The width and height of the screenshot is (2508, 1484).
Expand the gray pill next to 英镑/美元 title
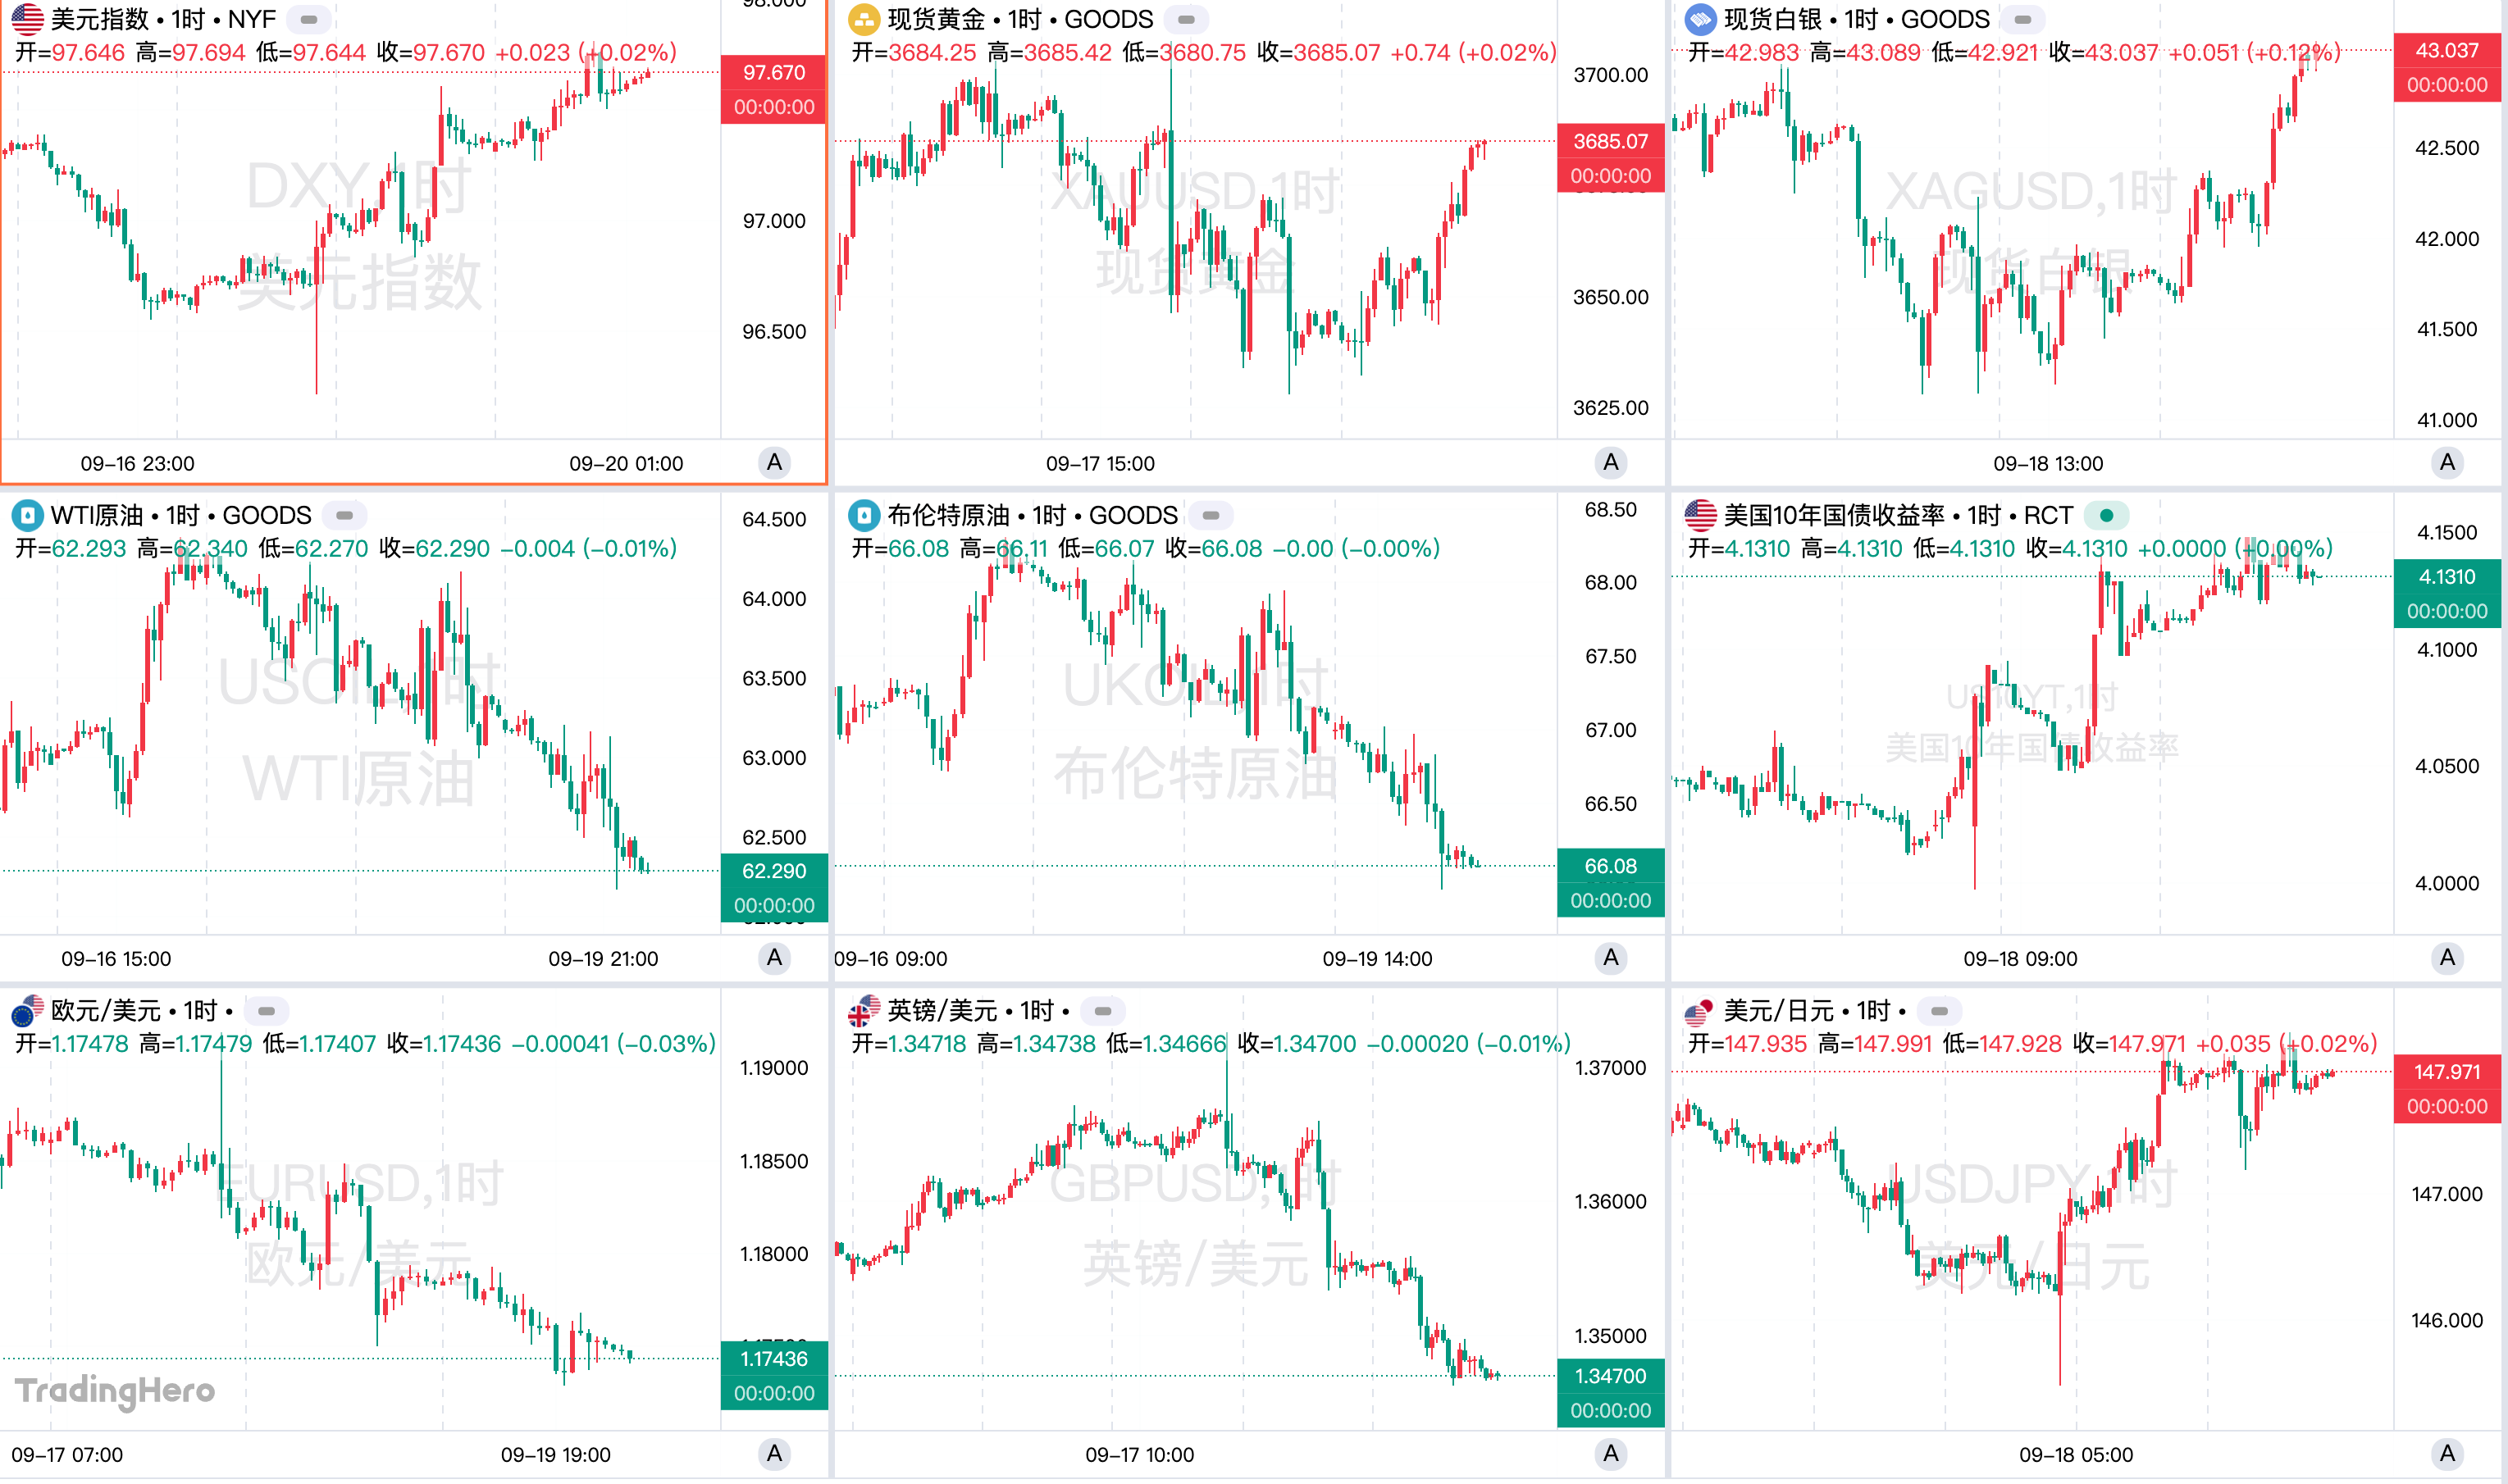pos(1102,1011)
